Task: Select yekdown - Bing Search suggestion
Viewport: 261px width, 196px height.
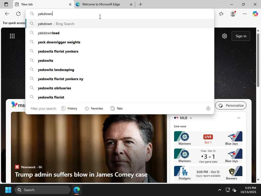Action: click(120, 24)
